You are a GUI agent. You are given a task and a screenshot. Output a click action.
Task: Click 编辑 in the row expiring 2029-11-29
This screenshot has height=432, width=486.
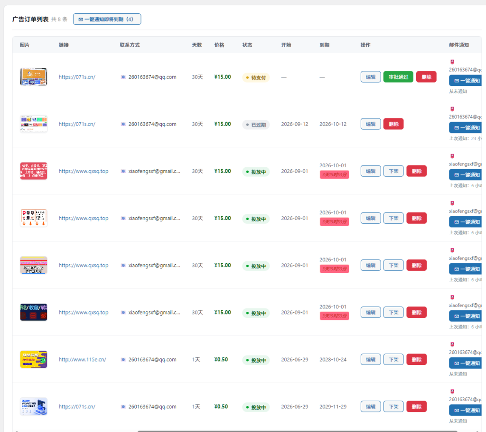pos(371,406)
